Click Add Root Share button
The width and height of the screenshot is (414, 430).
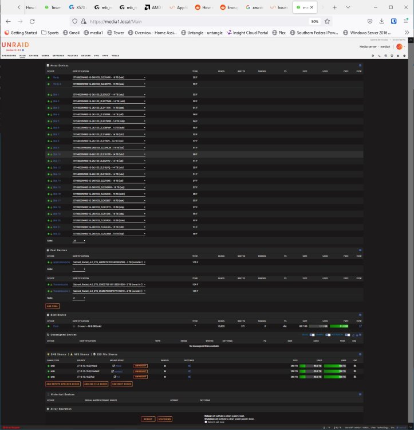(121, 384)
